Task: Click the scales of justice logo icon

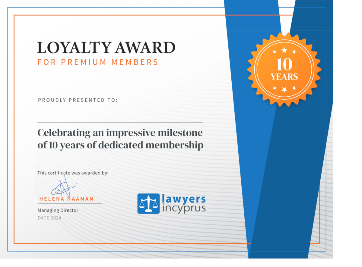Action: pos(148,203)
